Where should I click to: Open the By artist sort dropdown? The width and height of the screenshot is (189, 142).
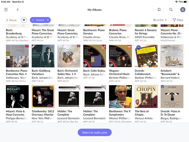point(160,20)
